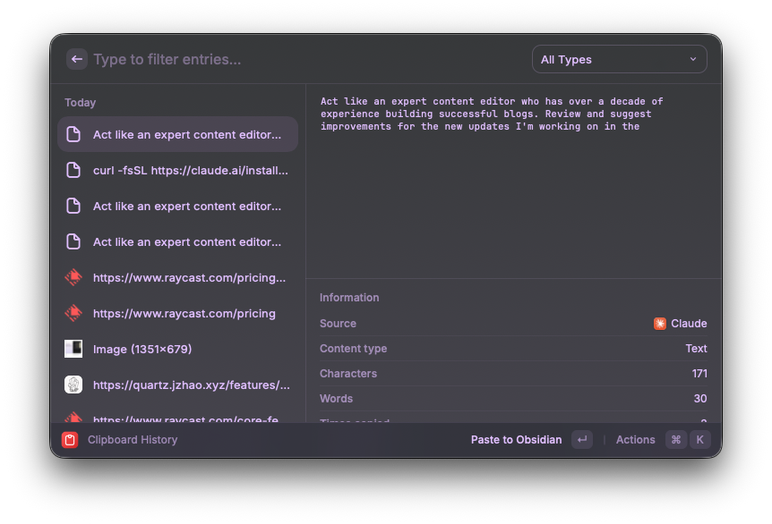This screenshot has height=524, width=772.
Task: Click the Command key icon in footer
Action: [675, 440]
